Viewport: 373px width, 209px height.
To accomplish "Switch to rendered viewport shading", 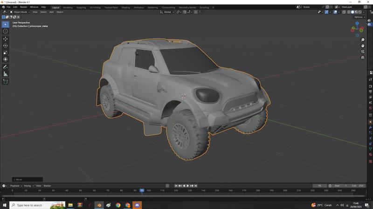I will click(x=360, y=12).
